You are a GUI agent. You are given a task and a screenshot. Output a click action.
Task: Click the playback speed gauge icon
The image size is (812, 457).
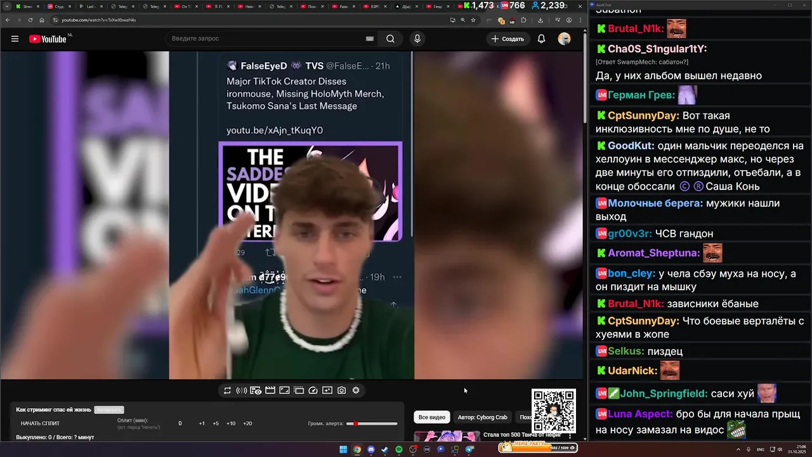[313, 390]
